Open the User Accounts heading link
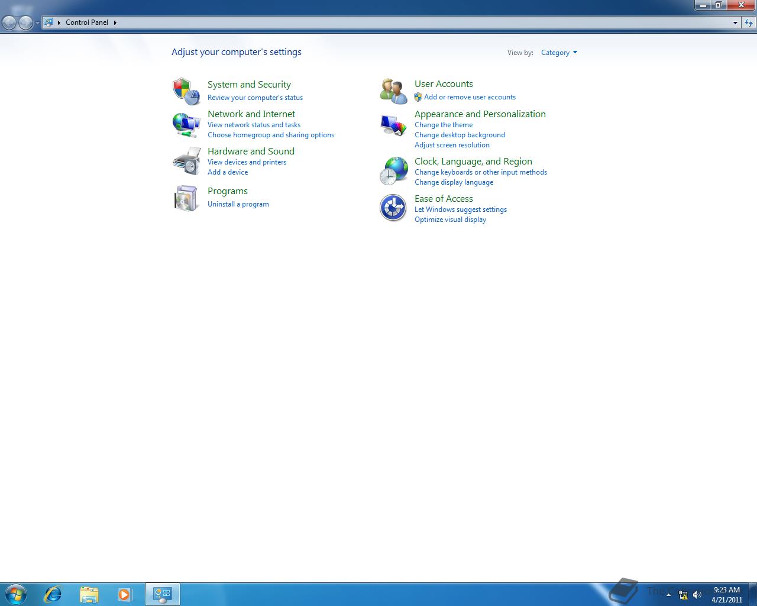The width and height of the screenshot is (757, 606). (x=444, y=84)
